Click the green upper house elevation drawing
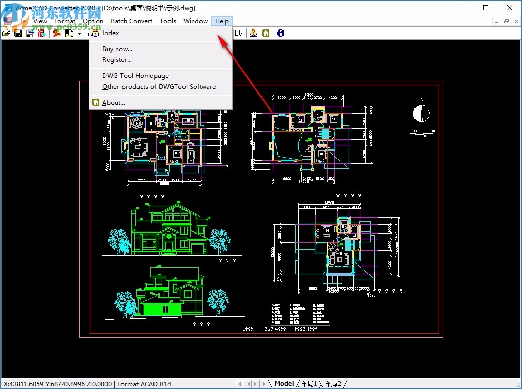Screen dimensions: 522x389 tap(169, 229)
